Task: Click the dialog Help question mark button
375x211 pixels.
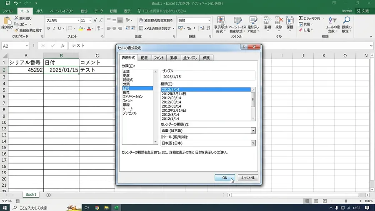Action: point(244,47)
